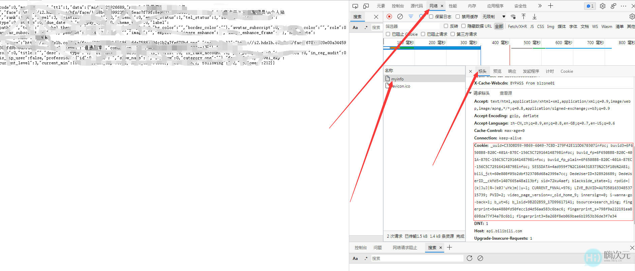Export HAR with the download arrow

click(x=535, y=16)
